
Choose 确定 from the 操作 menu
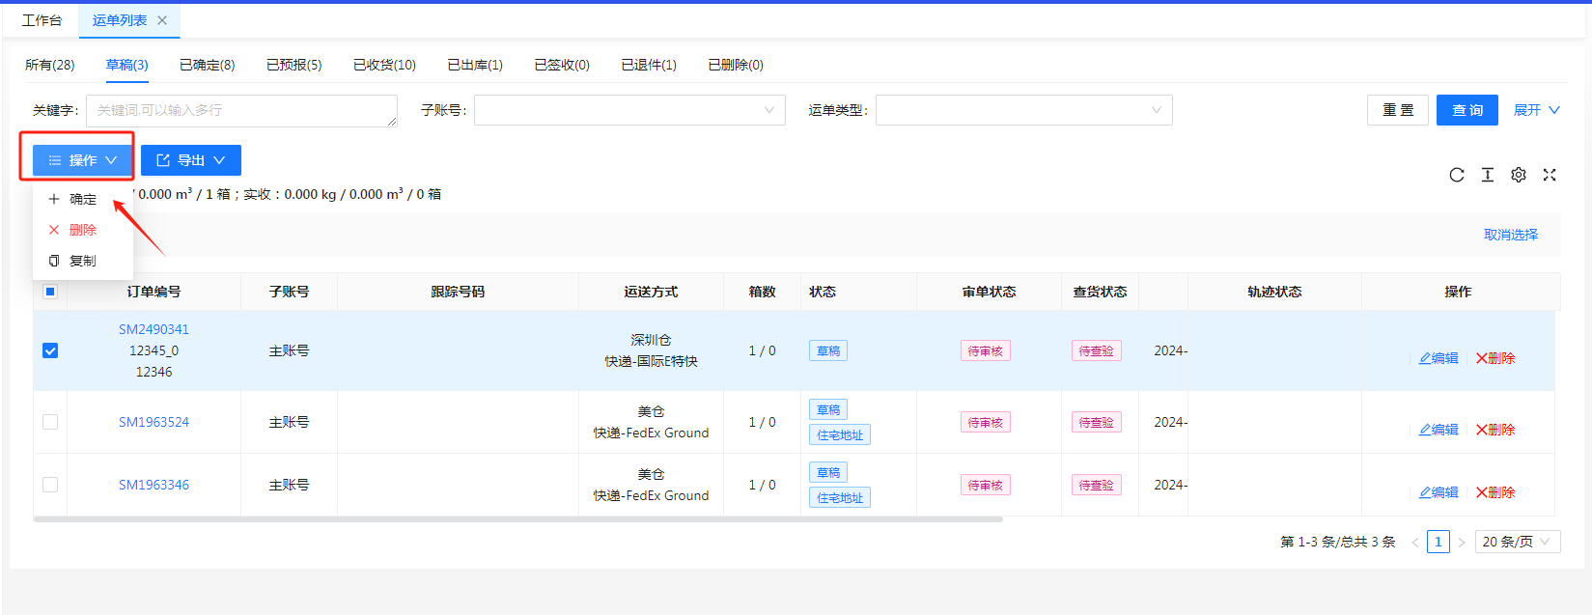pyautogui.click(x=82, y=199)
